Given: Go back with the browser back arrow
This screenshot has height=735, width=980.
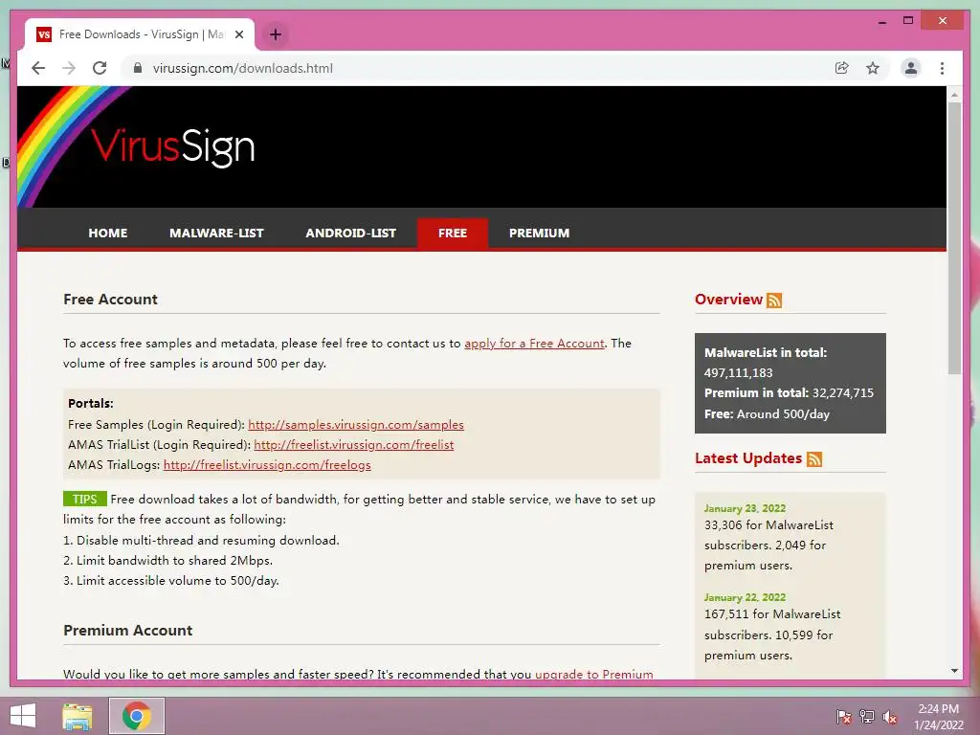Looking at the screenshot, I should pyautogui.click(x=38, y=68).
